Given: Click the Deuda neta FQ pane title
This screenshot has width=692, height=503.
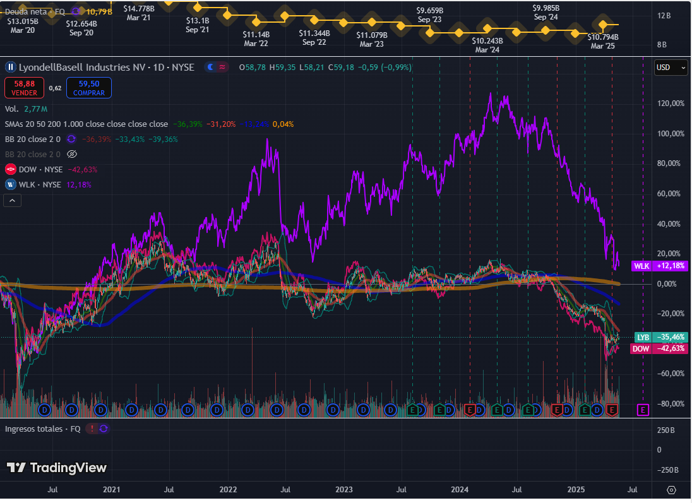Looking at the screenshot, I should pos(35,11).
